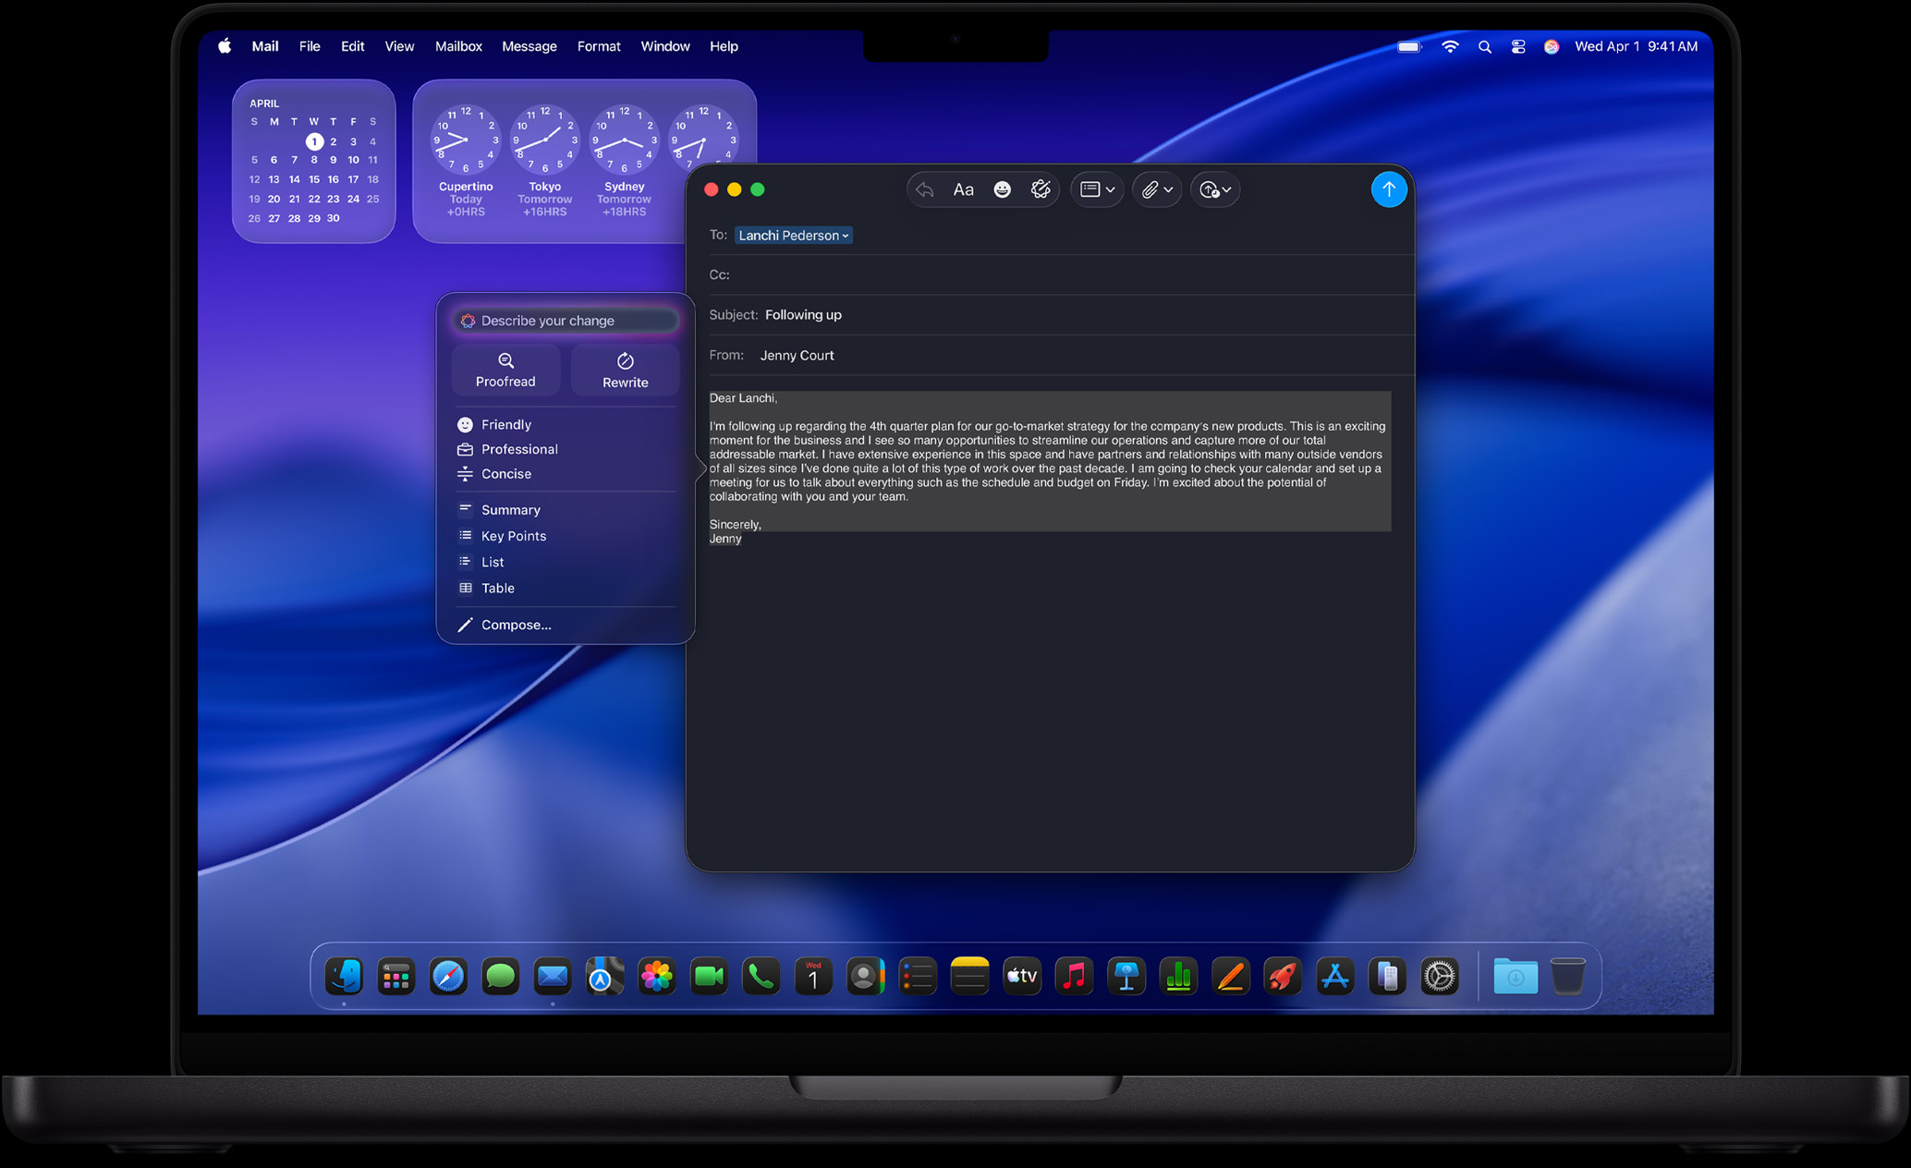Send the email with the blue arrow button
Image resolution: width=1911 pixels, height=1168 pixels.
tap(1389, 189)
